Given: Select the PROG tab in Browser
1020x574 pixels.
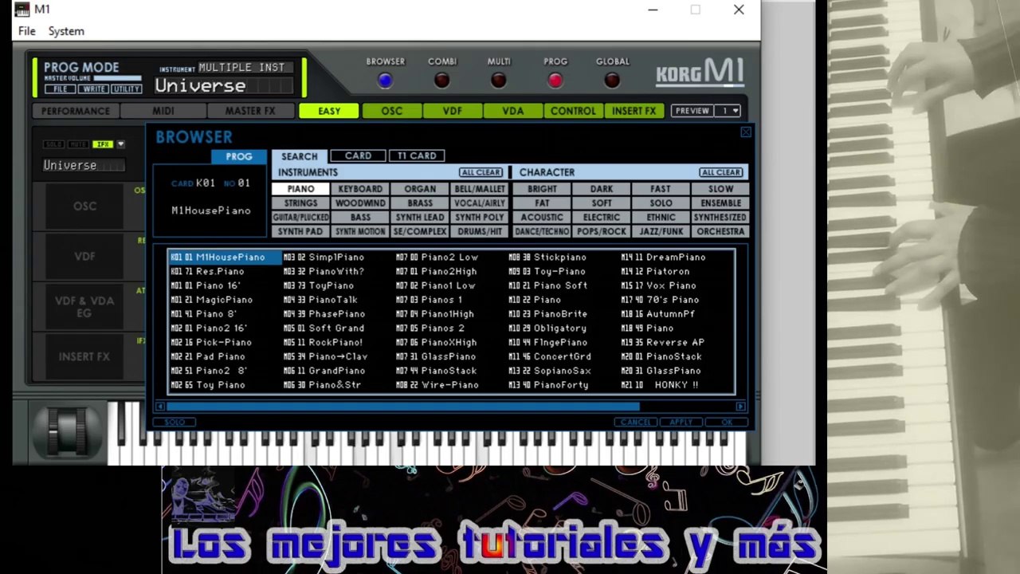Looking at the screenshot, I should tap(239, 157).
